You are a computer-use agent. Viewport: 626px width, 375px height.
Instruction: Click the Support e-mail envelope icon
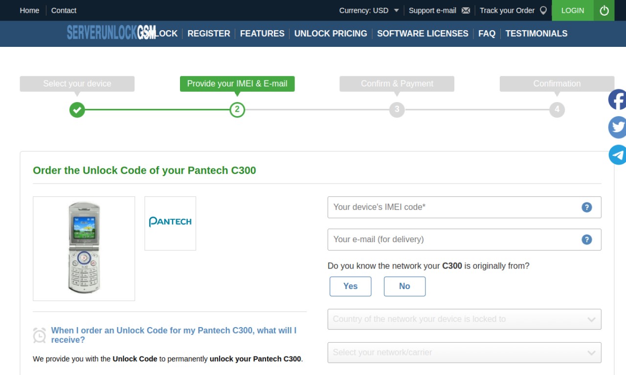(x=466, y=10)
